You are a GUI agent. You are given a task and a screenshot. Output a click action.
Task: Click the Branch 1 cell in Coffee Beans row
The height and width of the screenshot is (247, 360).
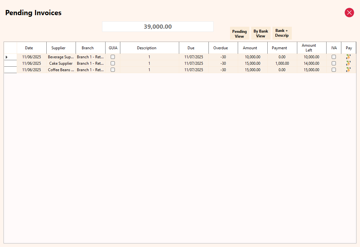(90, 70)
